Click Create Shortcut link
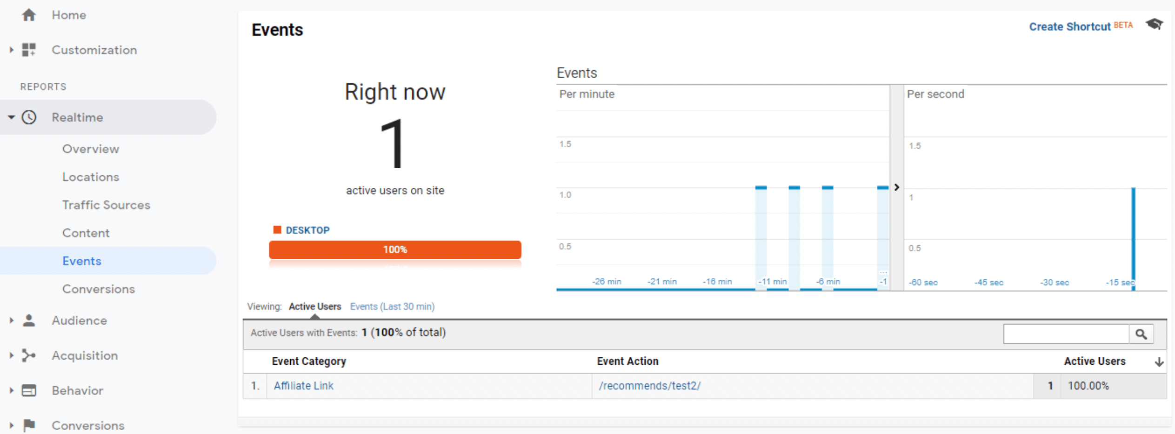 (x=1070, y=26)
